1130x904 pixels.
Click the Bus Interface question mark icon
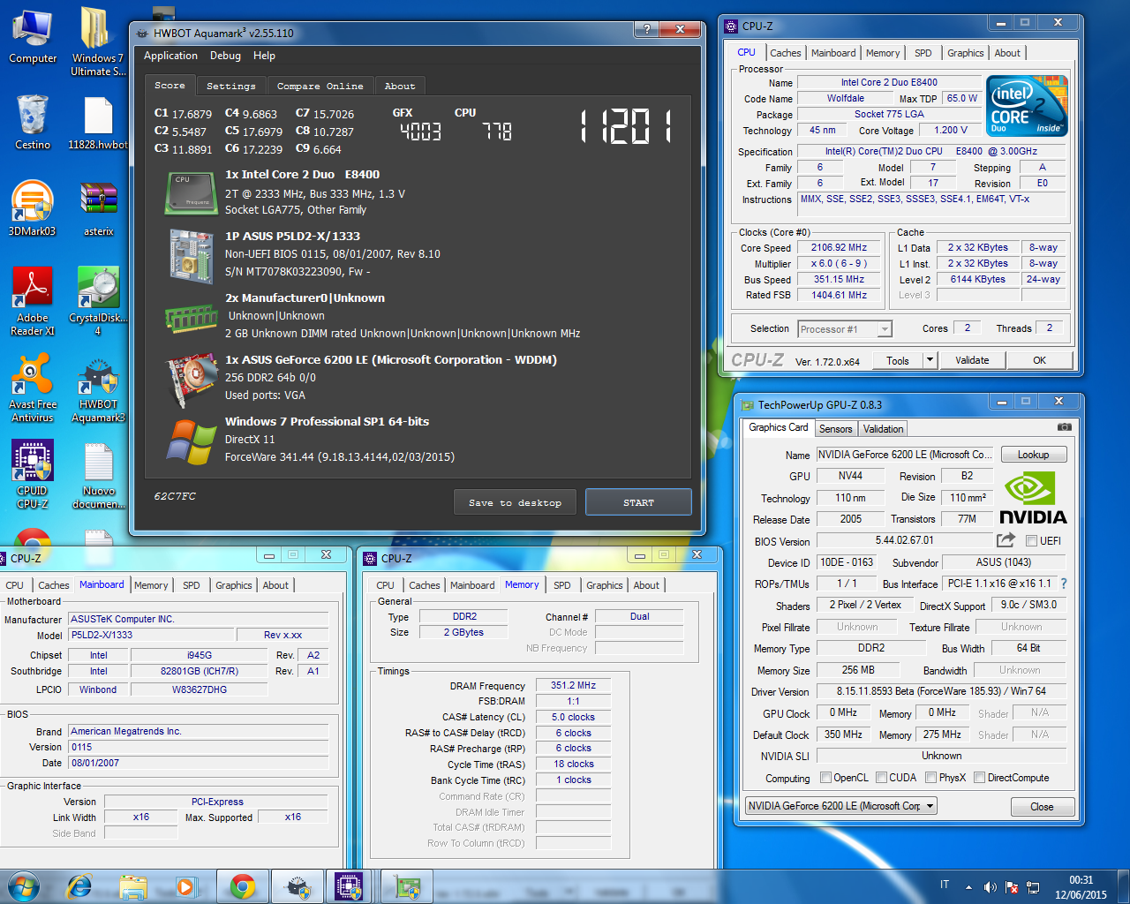(x=1064, y=584)
